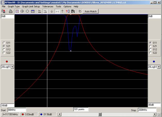Image resolution: width=162 pixels, height=117 pixels.
Task: Open the right 20Log(V) dropdown
Action: 159,67
